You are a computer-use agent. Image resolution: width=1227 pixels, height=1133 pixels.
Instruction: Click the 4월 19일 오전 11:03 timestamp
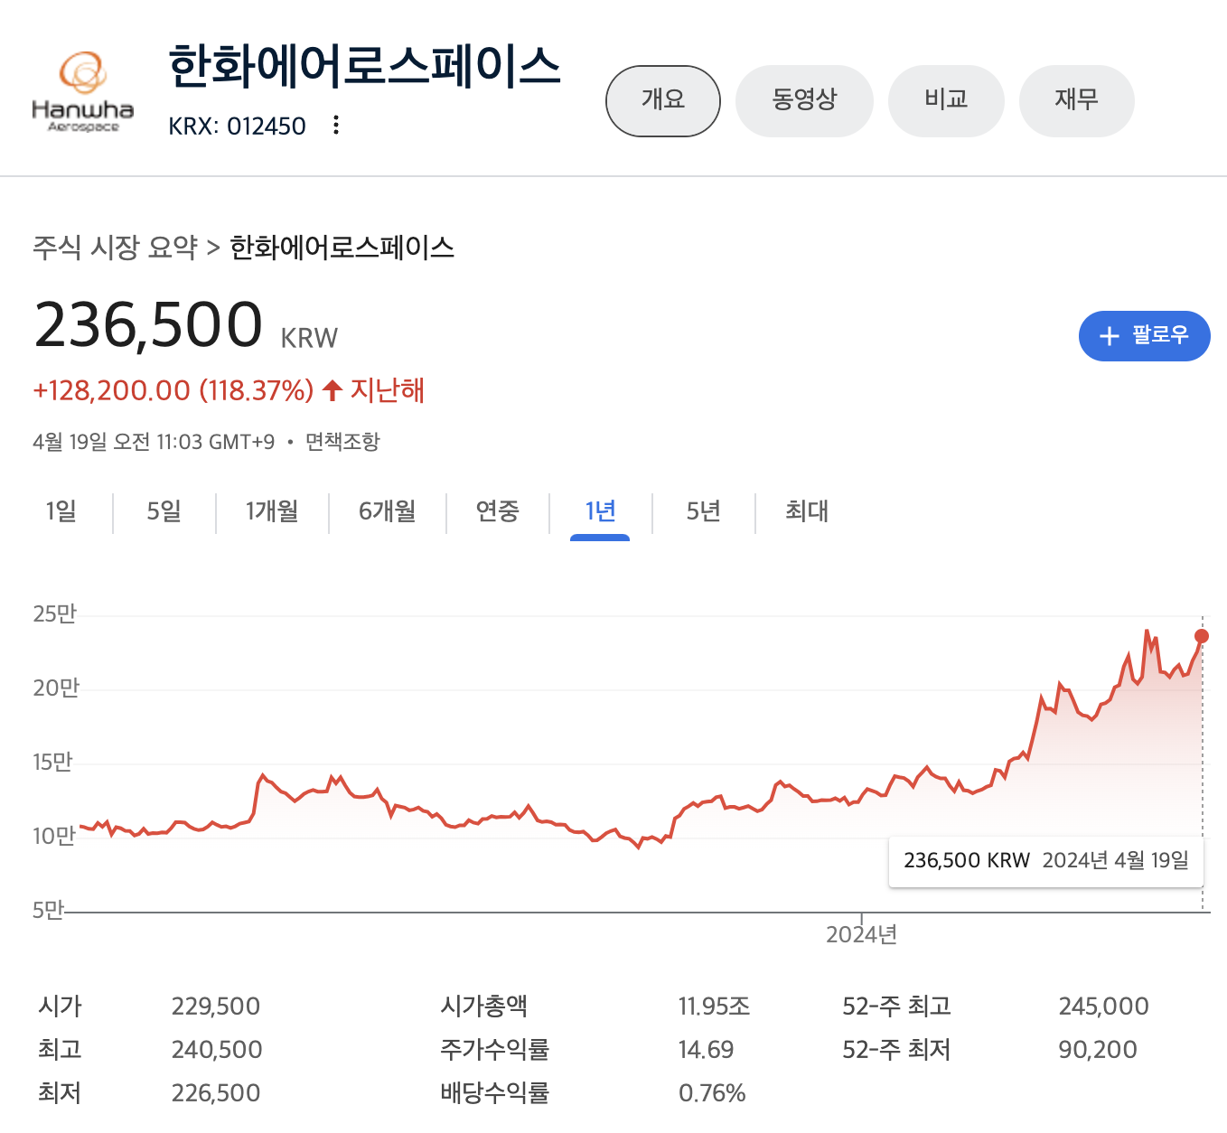[x=154, y=442]
